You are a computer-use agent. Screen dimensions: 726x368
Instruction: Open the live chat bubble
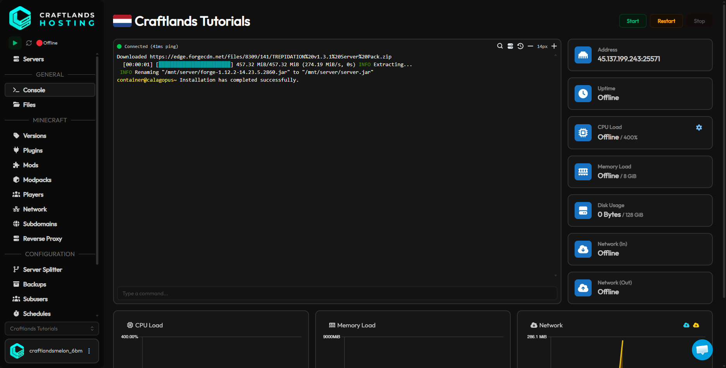702,350
